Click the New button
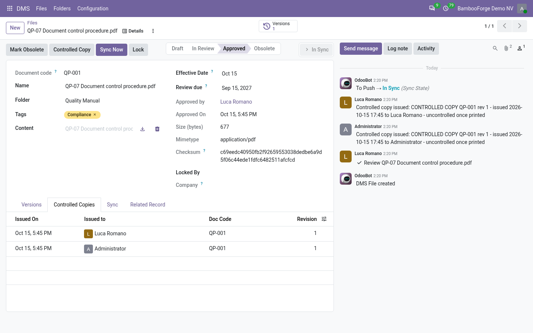The width and height of the screenshot is (533, 333). 15,28
